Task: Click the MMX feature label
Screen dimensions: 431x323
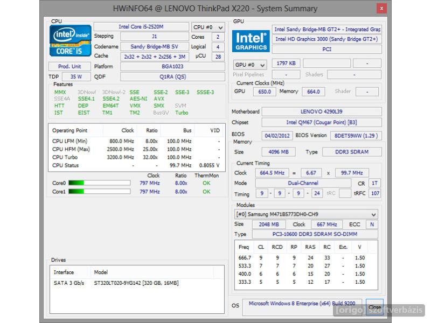Action: click(x=60, y=92)
